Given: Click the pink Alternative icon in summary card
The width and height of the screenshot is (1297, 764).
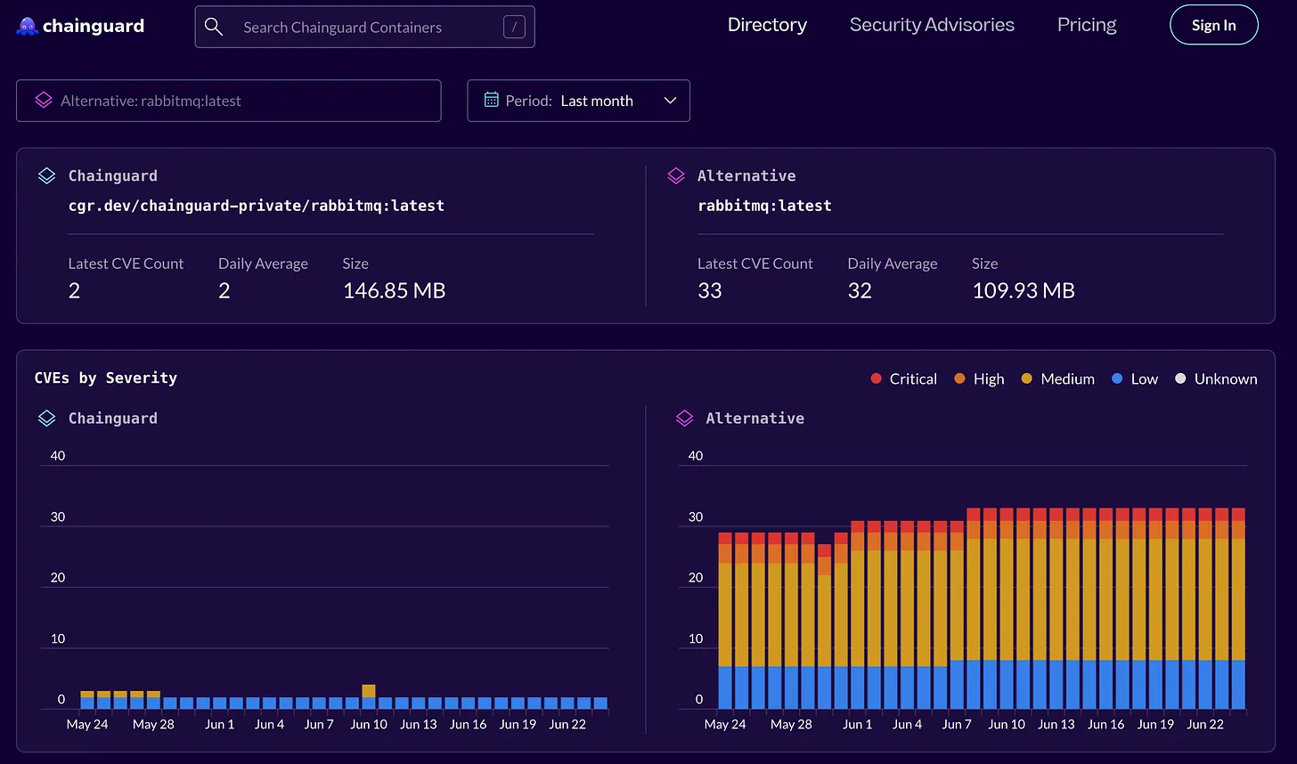Looking at the screenshot, I should (676, 175).
